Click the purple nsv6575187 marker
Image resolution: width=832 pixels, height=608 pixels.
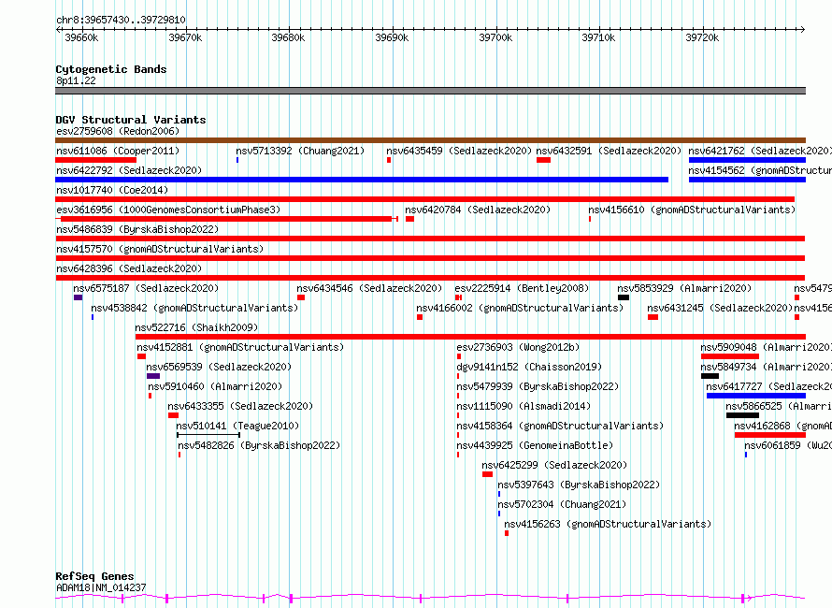[78, 297]
